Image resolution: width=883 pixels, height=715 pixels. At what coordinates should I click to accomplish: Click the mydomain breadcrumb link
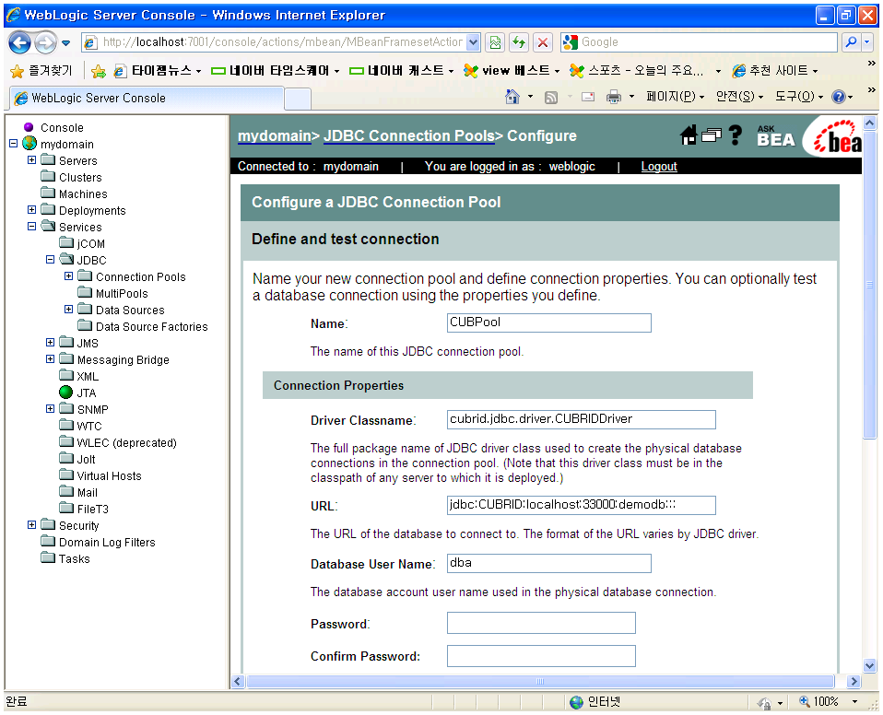pyautogui.click(x=275, y=135)
